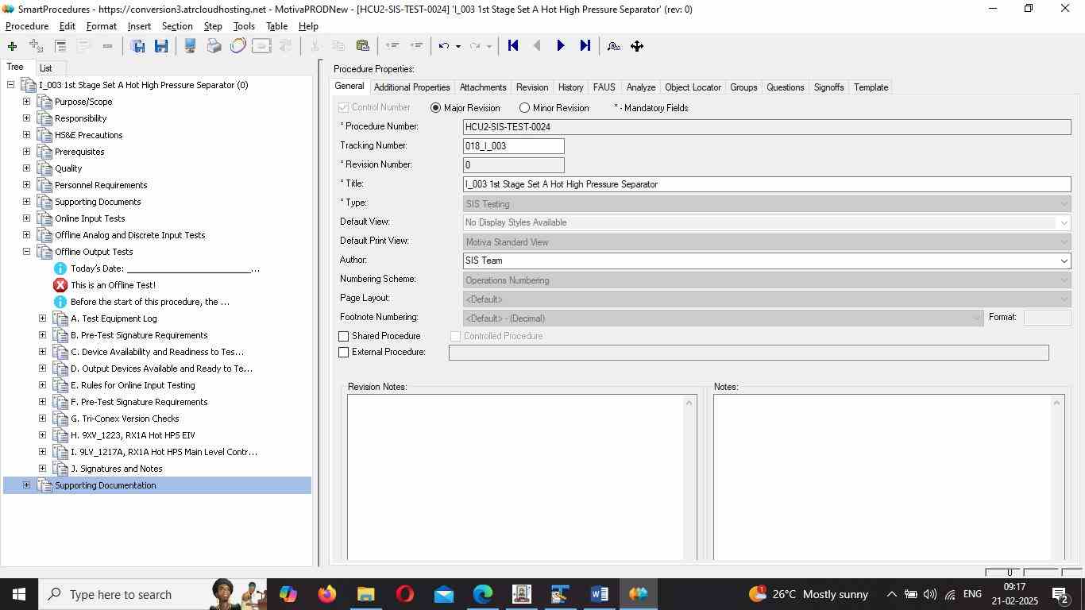Click the outline list toolbar icon
Screen dimensions: 1085x610
(60, 46)
